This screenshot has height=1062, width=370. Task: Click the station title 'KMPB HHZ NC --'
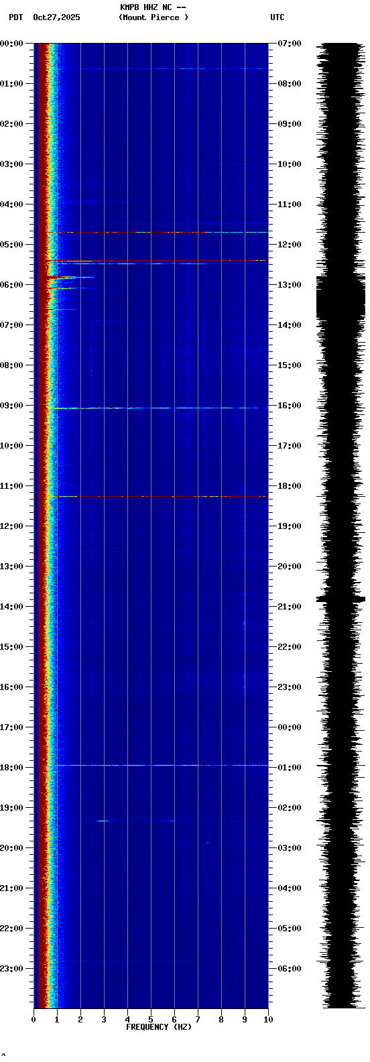[x=153, y=7]
